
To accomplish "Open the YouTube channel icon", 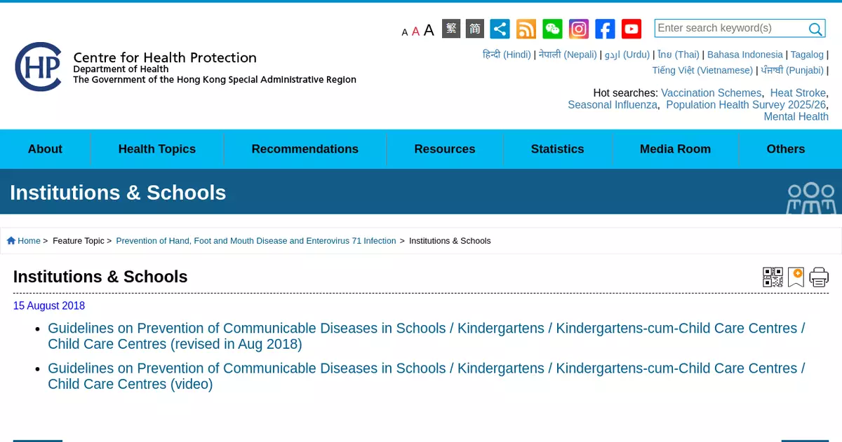I will (631, 29).
